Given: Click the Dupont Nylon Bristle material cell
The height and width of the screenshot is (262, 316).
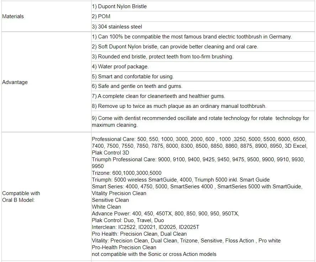Looking at the screenshot, I should click(119, 6).
